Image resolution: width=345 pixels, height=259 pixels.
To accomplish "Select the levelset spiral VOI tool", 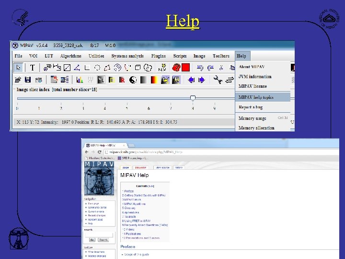I will (x=117, y=68).
